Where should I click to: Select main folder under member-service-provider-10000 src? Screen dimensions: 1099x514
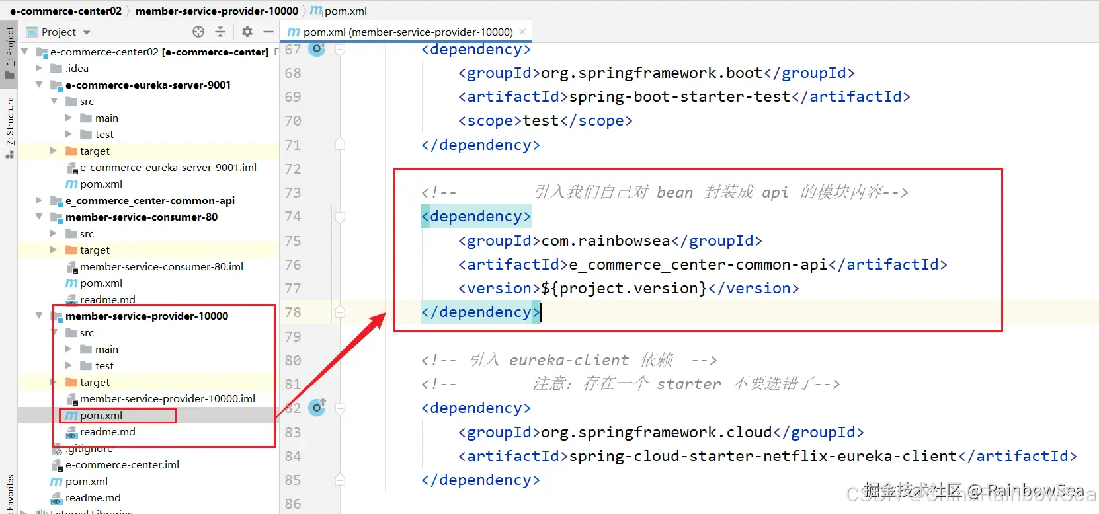[106, 349]
